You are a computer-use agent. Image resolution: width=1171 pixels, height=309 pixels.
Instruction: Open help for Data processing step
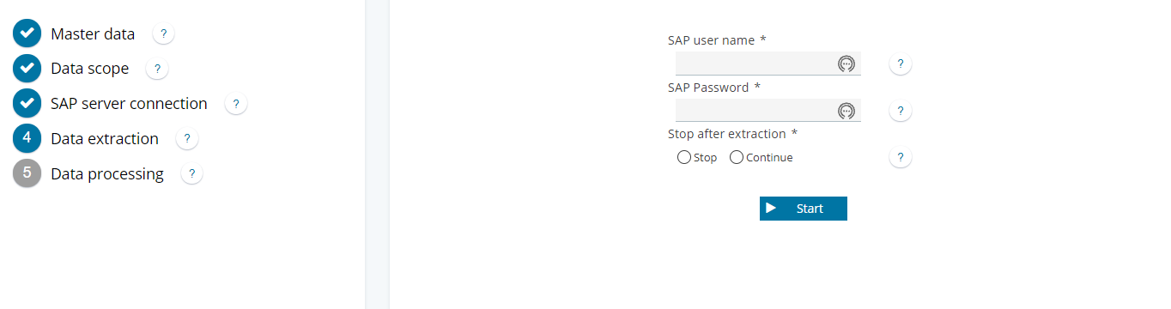[191, 174]
